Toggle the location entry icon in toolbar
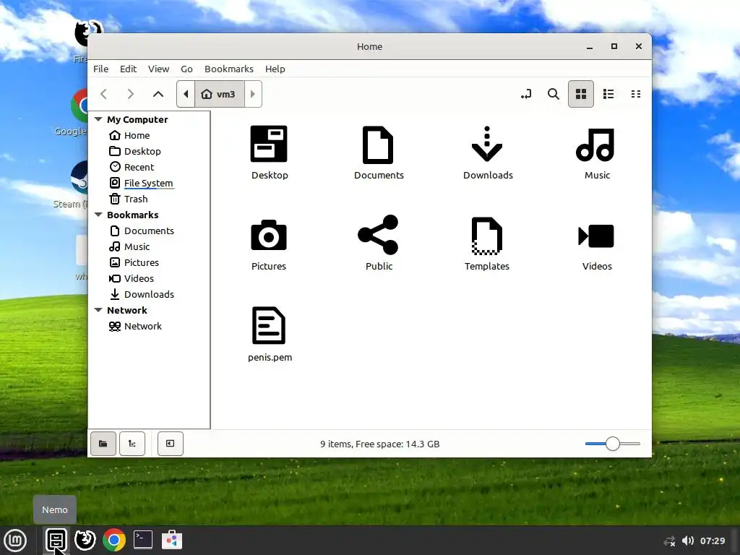Viewport: 740px width, 555px height. 526,94
